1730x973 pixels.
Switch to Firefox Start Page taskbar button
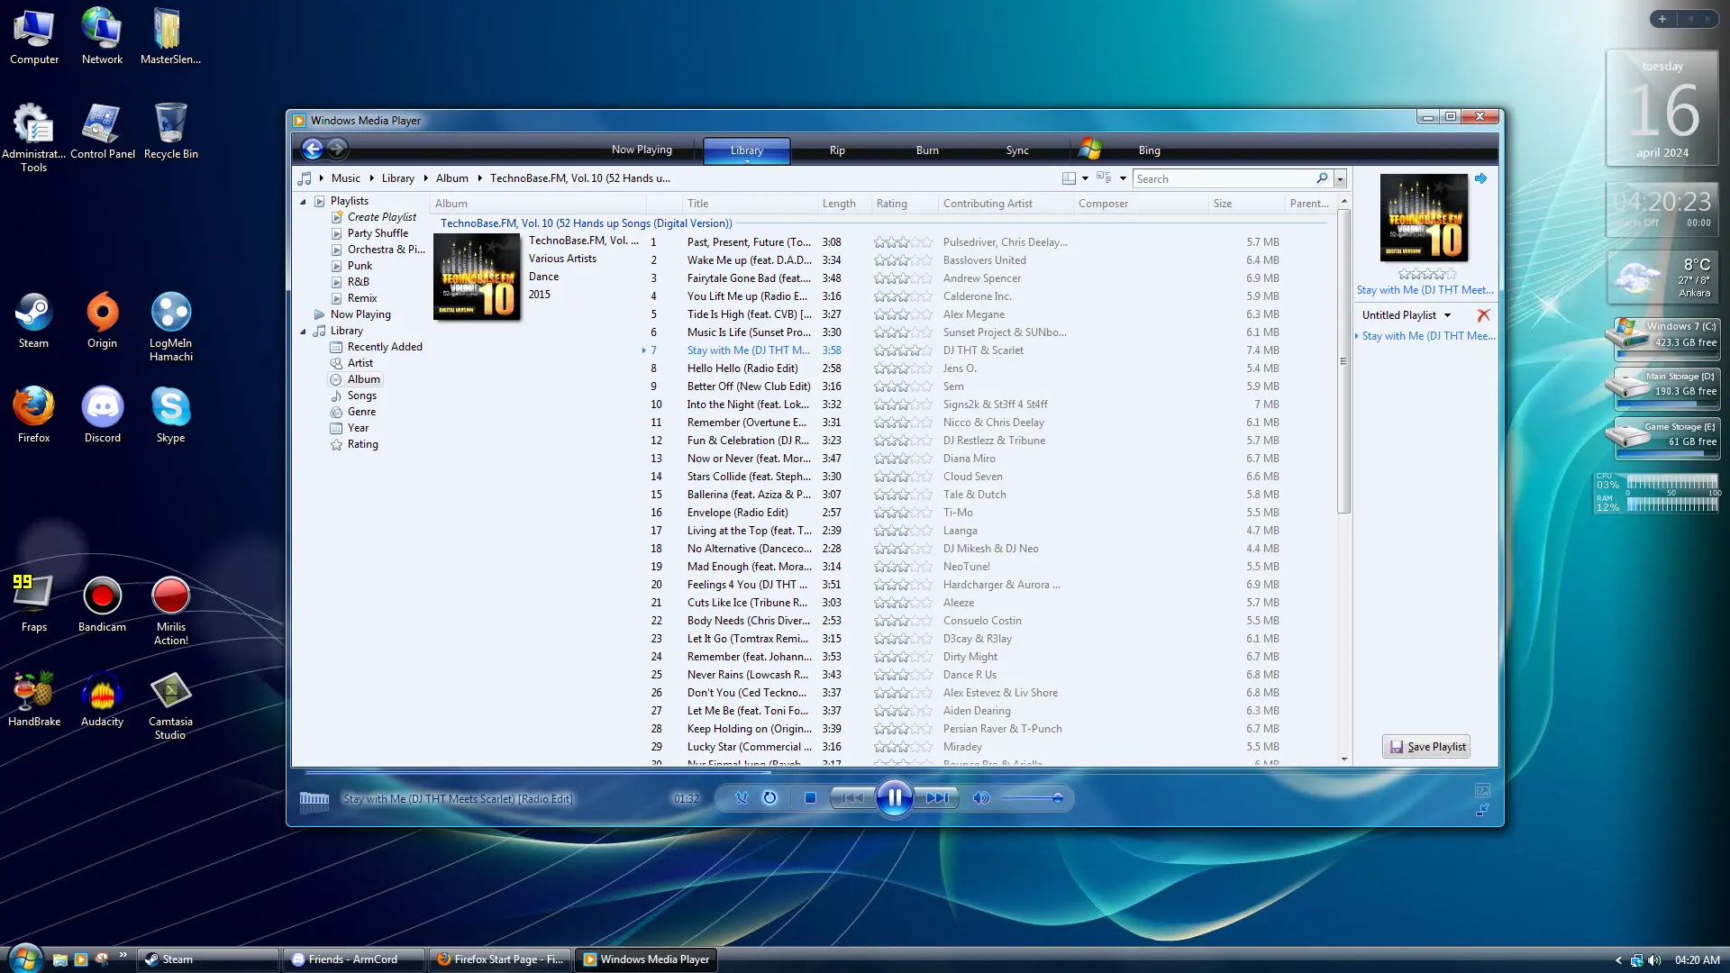tap(499, 959)
